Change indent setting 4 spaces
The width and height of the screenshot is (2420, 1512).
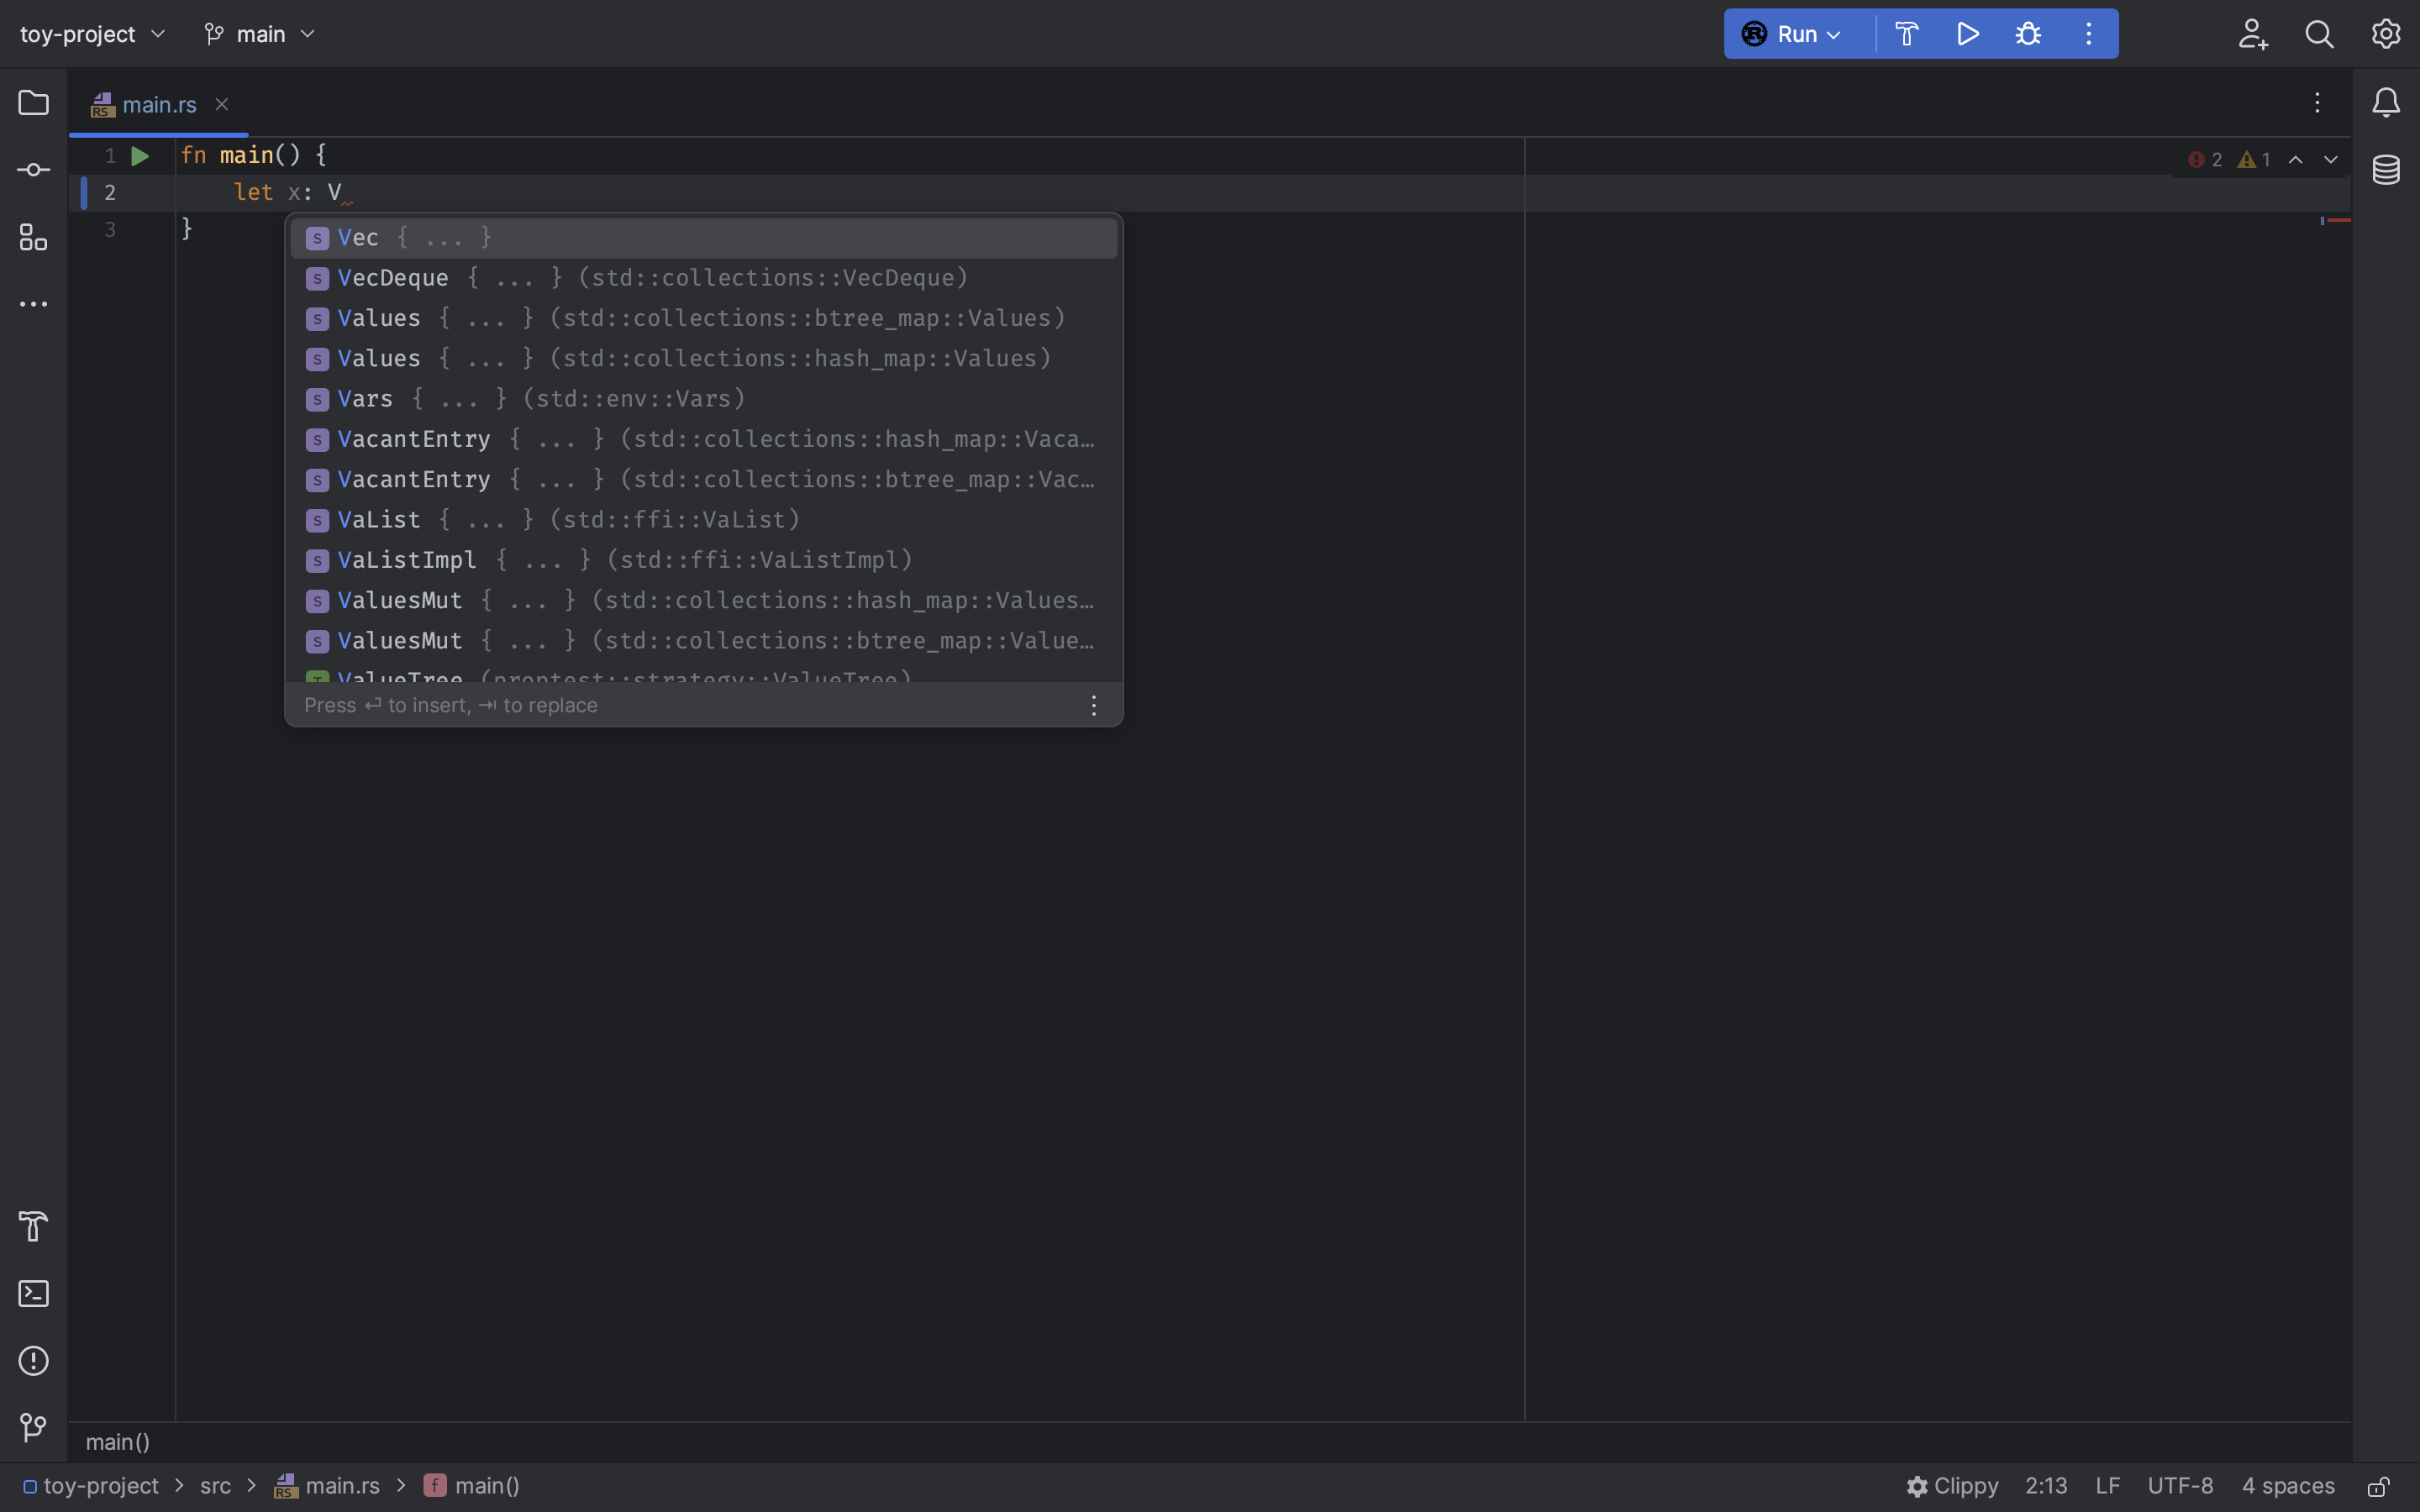[2288, 1486]
